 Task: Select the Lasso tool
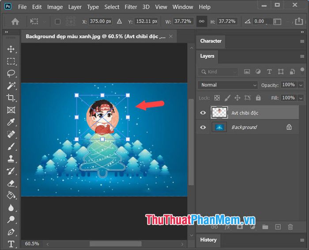pyautogui.click(x=11, y=73)
